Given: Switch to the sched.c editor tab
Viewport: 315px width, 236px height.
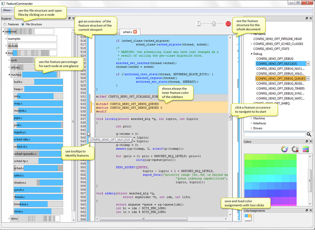Looking at the screenshot, I should click(x=127, y=32).
